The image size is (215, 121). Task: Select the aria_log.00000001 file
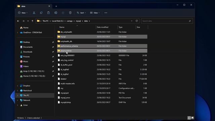(102, 55)
